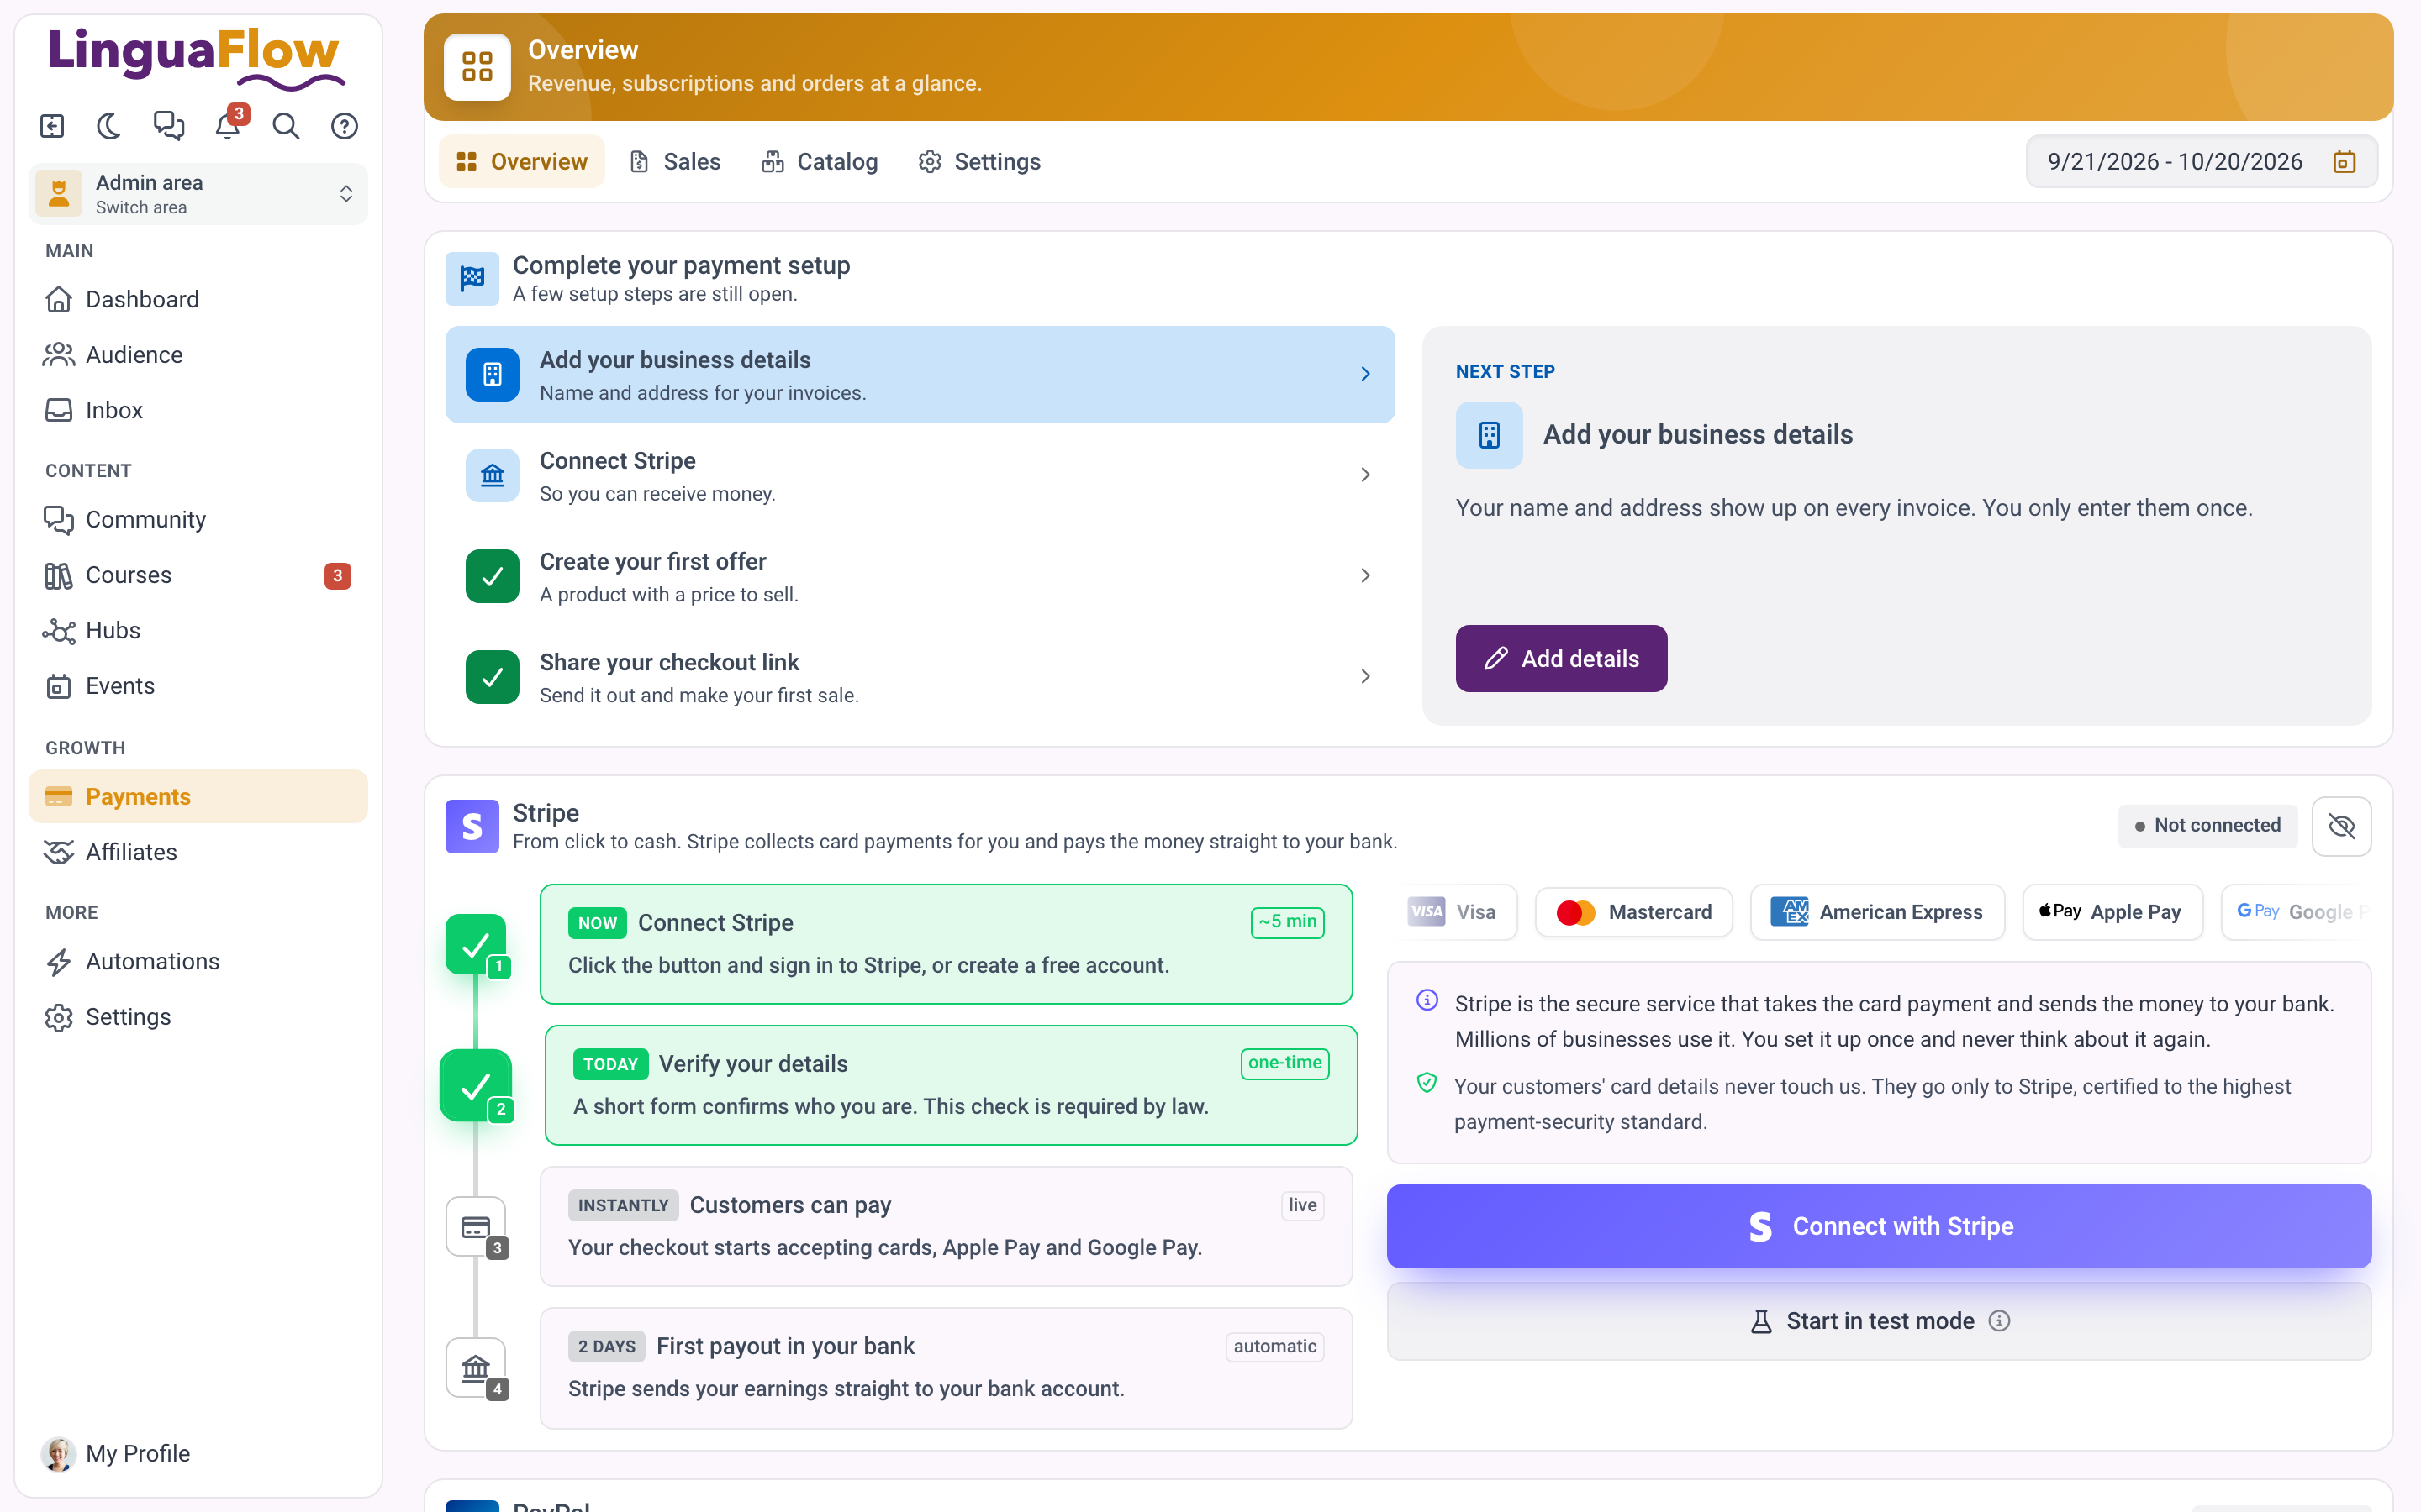This screenshot has height=1512, width=2421.
Task: Expand Create your first offer chevron
Action: tap(1365, 576)
